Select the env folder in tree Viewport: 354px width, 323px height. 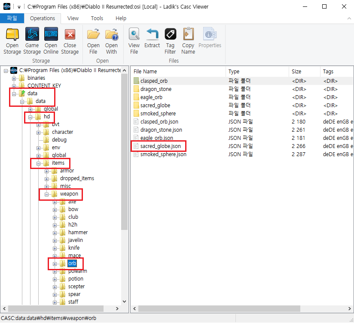[56, 148]
